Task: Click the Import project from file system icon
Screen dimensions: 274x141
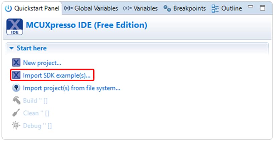Action: click(x=16, y=88)
